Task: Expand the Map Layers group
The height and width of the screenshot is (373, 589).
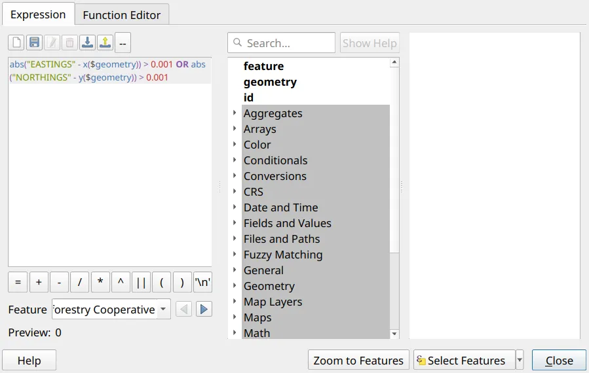Action: pyautogui.click(x=235, y=301)
